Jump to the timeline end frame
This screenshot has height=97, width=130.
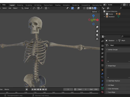46,89
